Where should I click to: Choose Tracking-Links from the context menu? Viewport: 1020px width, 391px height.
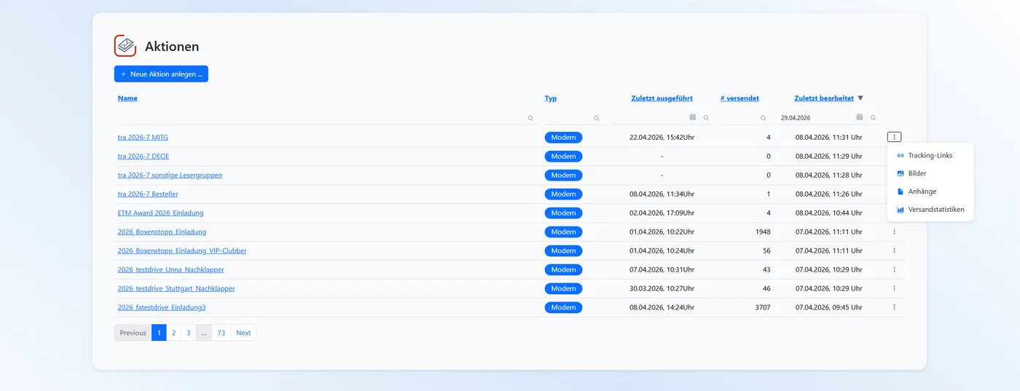click(x=930, y=155)
